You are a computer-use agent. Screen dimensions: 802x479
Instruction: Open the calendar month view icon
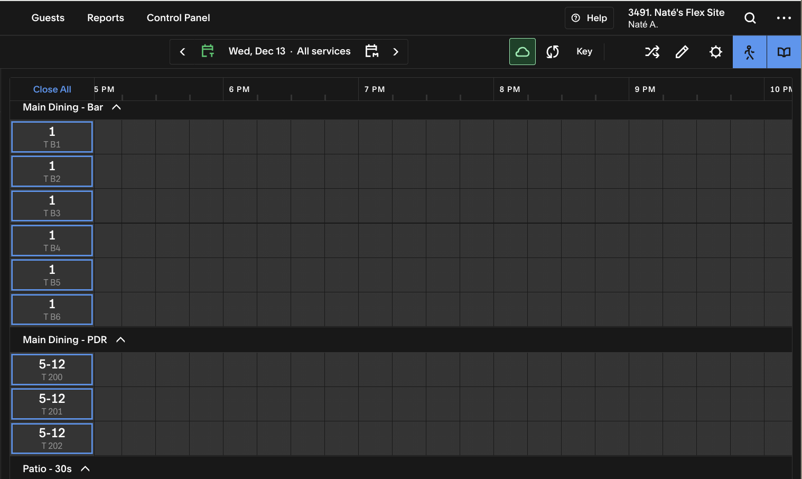tap(372, 51)
